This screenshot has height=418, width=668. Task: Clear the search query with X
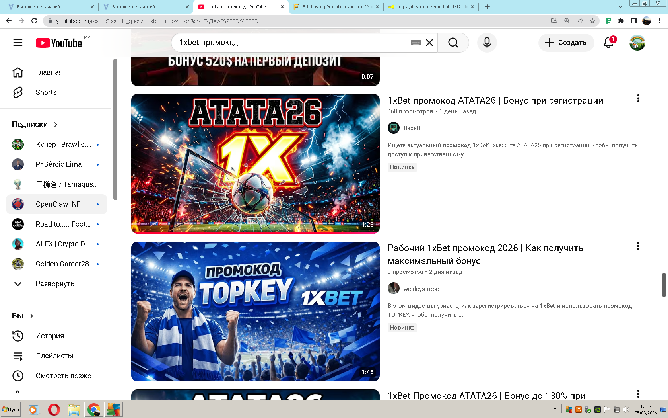click(x=429, y=43)
